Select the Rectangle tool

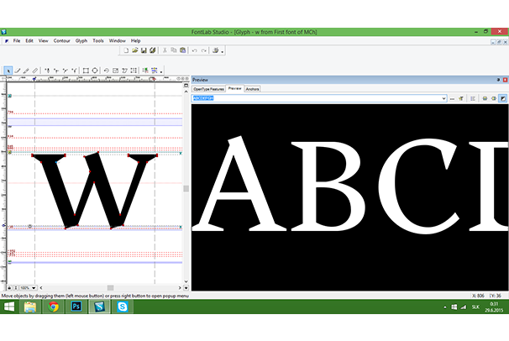tap(84, 71)
